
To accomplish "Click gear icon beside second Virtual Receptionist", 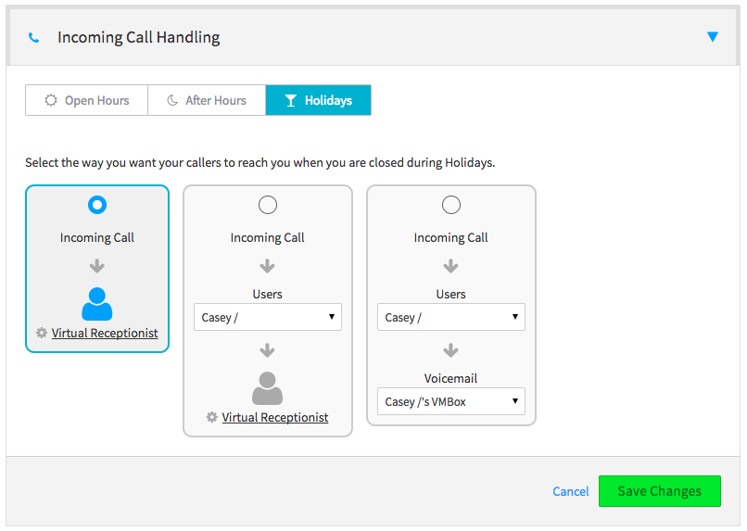I will click(x=212, y=418).
